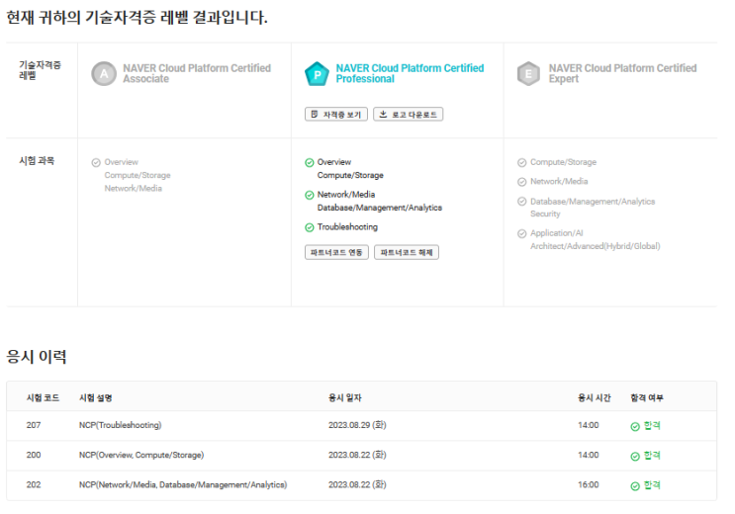
Task: Click the Expert level E badge icon
Action: [x=528, y=73]
